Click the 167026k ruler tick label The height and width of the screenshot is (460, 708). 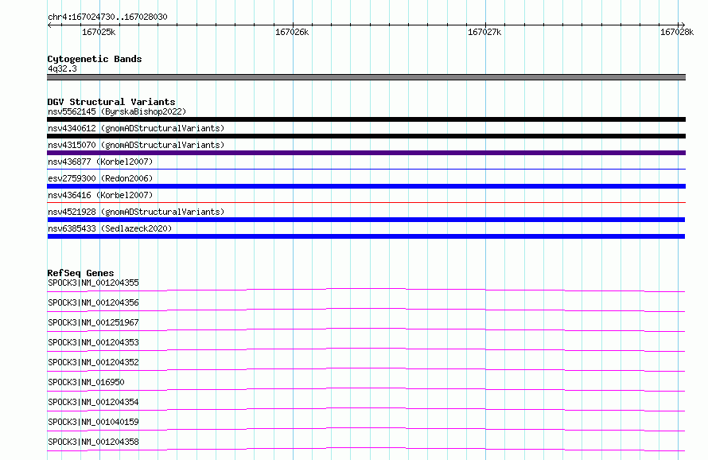click(x=292, y=32)
